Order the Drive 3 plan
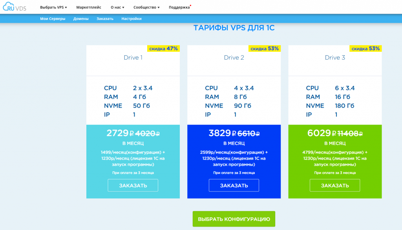402x230 pixels. [x=335, y=185]
